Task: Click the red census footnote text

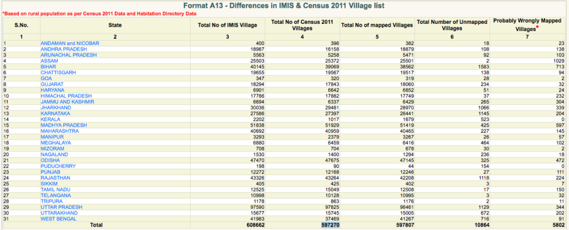Action: pos(100,14)
